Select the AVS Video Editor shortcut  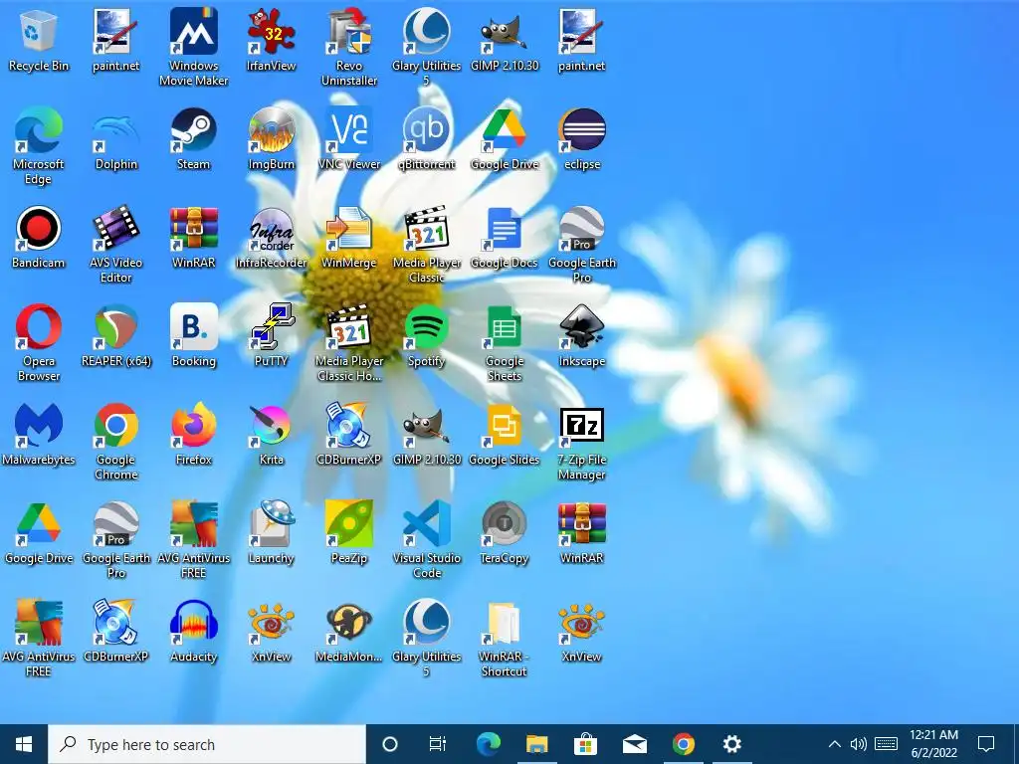pos(116,245)
